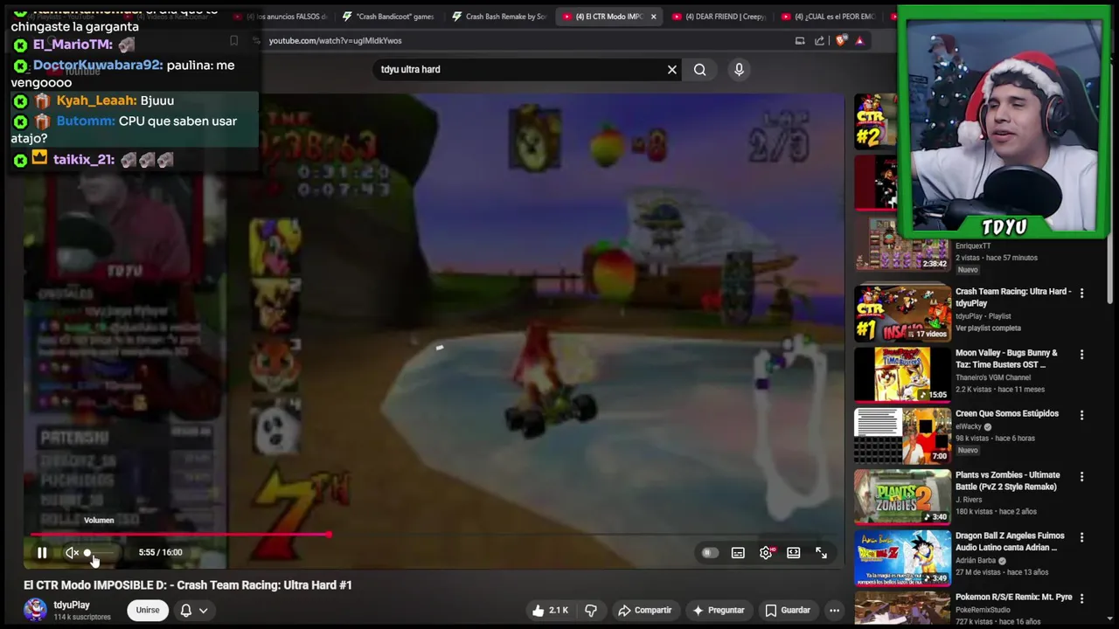Pause the video with the pause button
Viewport: 1119px width, 629px height.
[42, 552]
